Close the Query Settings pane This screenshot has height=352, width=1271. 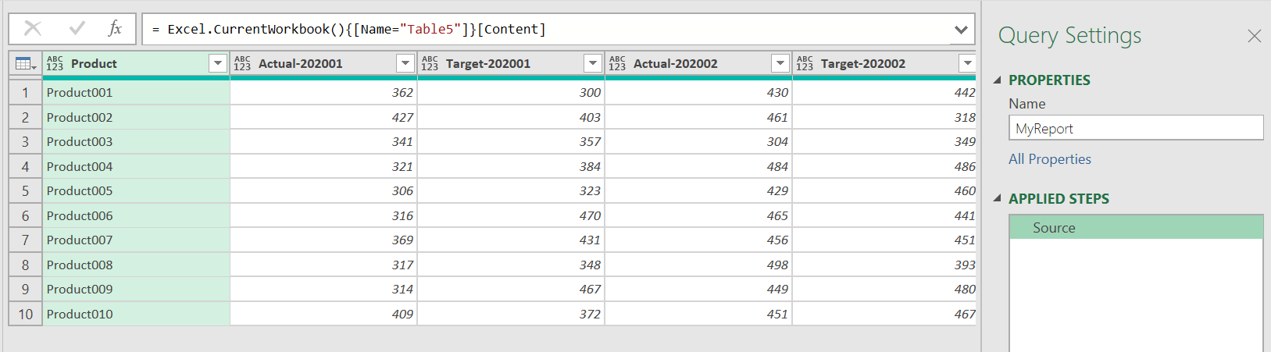click(x=1254, y=36)
